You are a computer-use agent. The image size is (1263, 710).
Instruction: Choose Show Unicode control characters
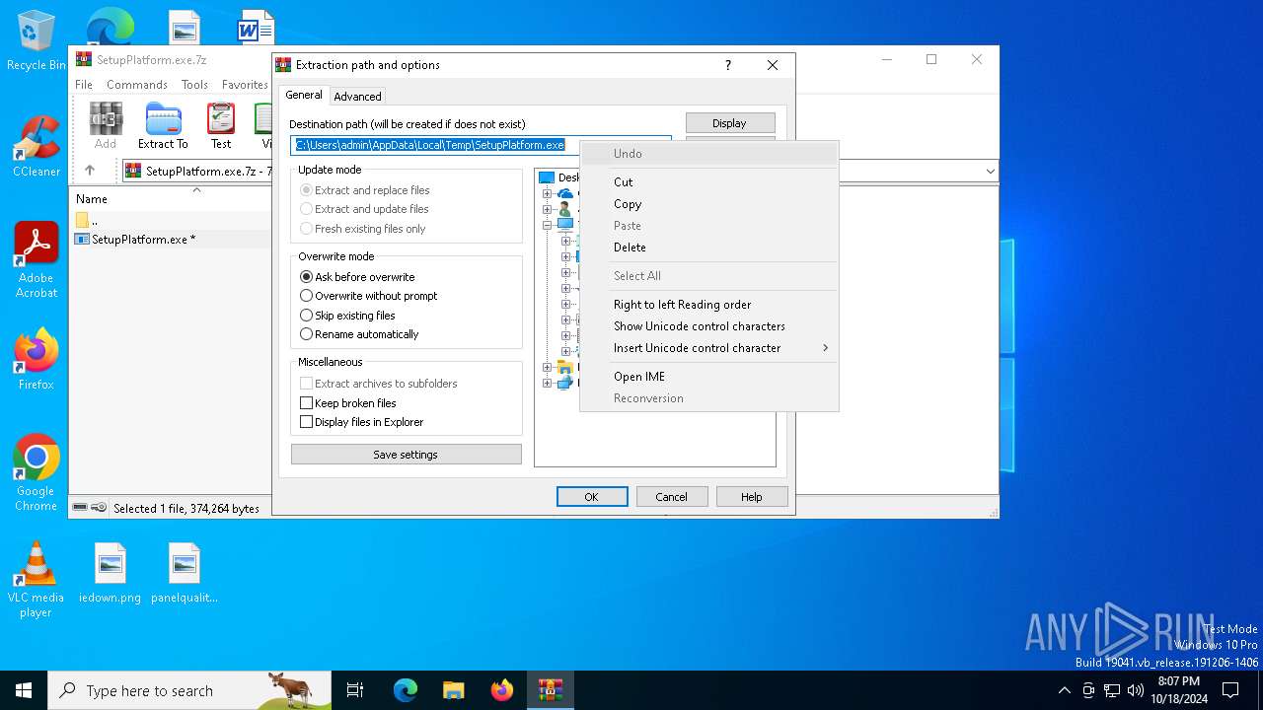tap(709, 326)
